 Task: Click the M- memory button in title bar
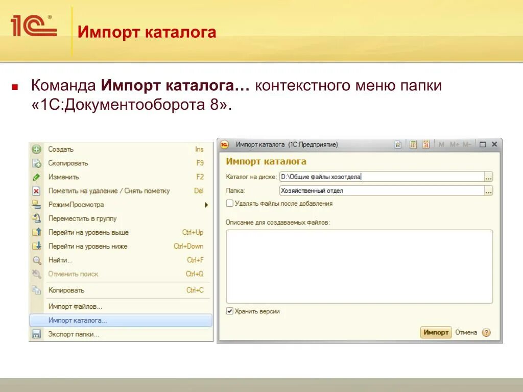tap(467, 144)
